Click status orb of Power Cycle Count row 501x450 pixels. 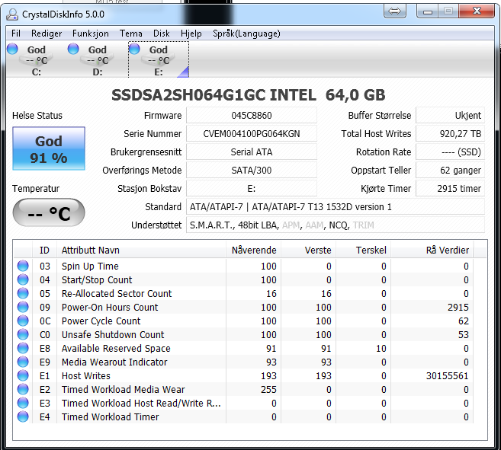pyautogui.click(x=23, y=321)
